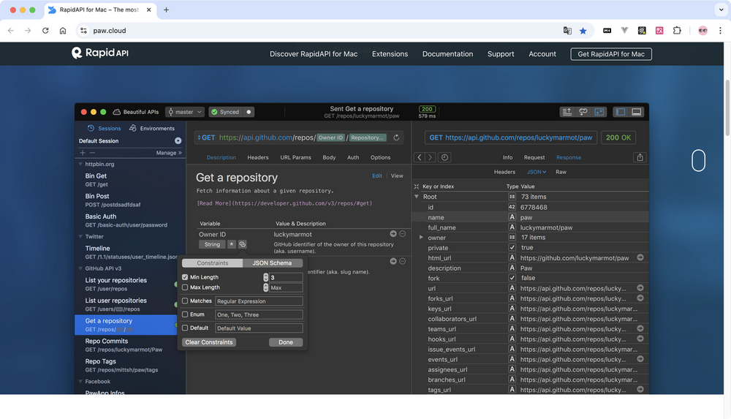Bookmark this page with the star icon

(583, 31)
